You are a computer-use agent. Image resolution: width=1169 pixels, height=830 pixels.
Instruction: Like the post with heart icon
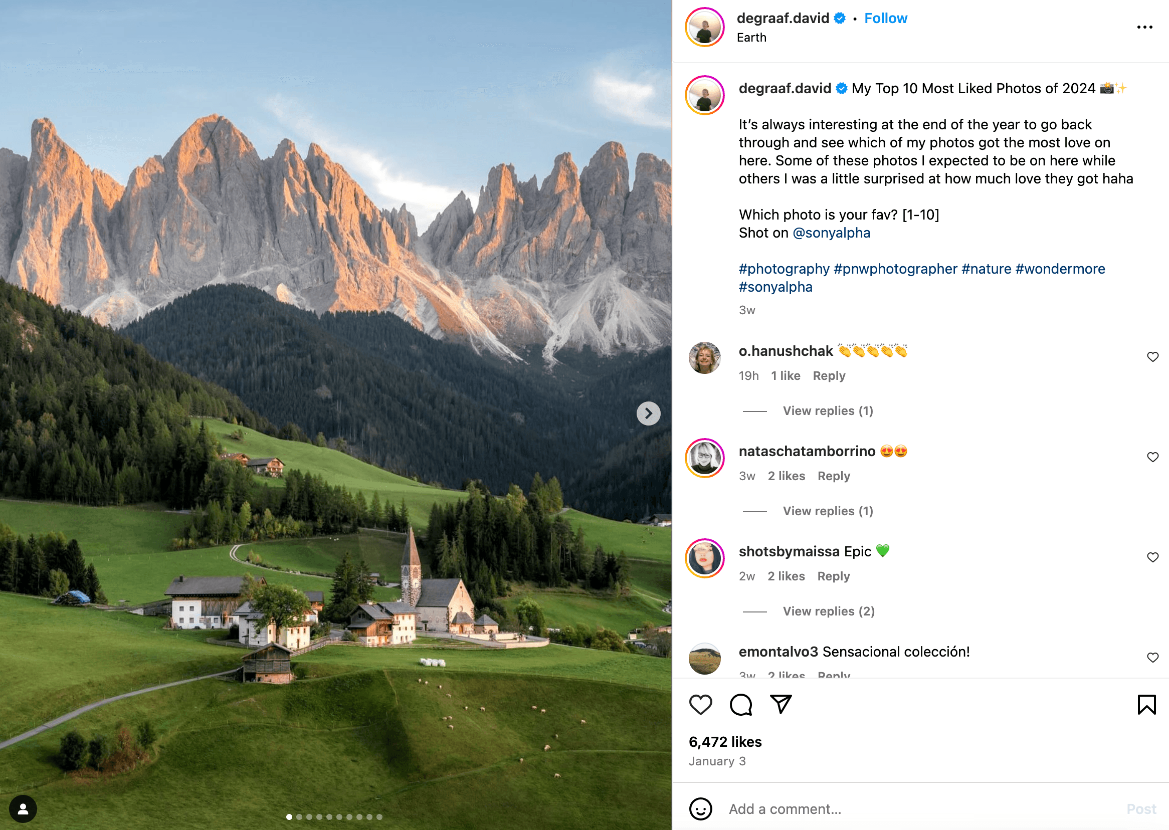tap(700, 705)
